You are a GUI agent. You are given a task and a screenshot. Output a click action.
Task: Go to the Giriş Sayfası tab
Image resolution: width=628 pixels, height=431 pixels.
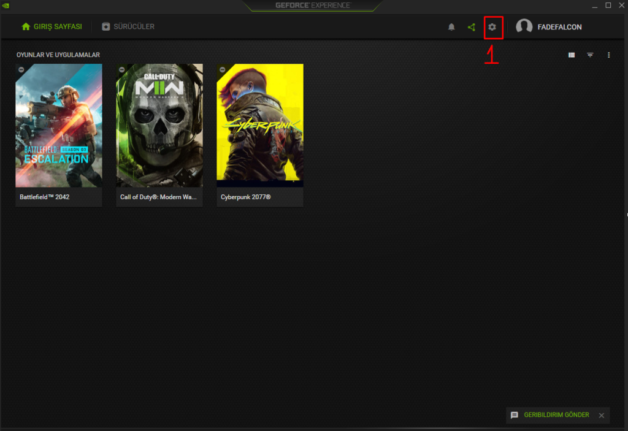52,27
